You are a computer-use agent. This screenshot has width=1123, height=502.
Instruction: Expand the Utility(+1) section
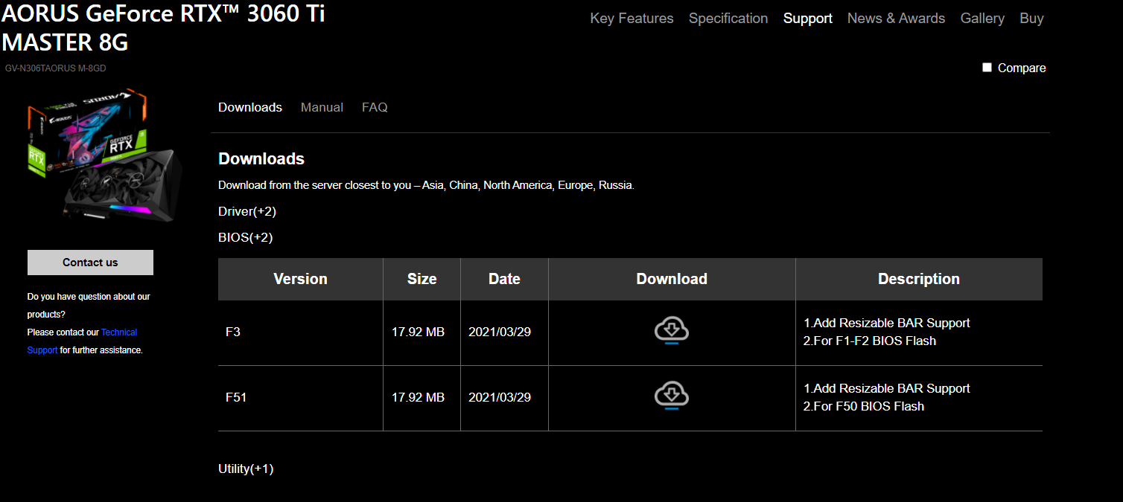246,469
